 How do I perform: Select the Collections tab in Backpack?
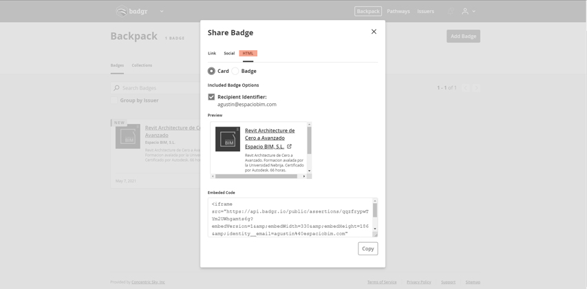(142, 65)
